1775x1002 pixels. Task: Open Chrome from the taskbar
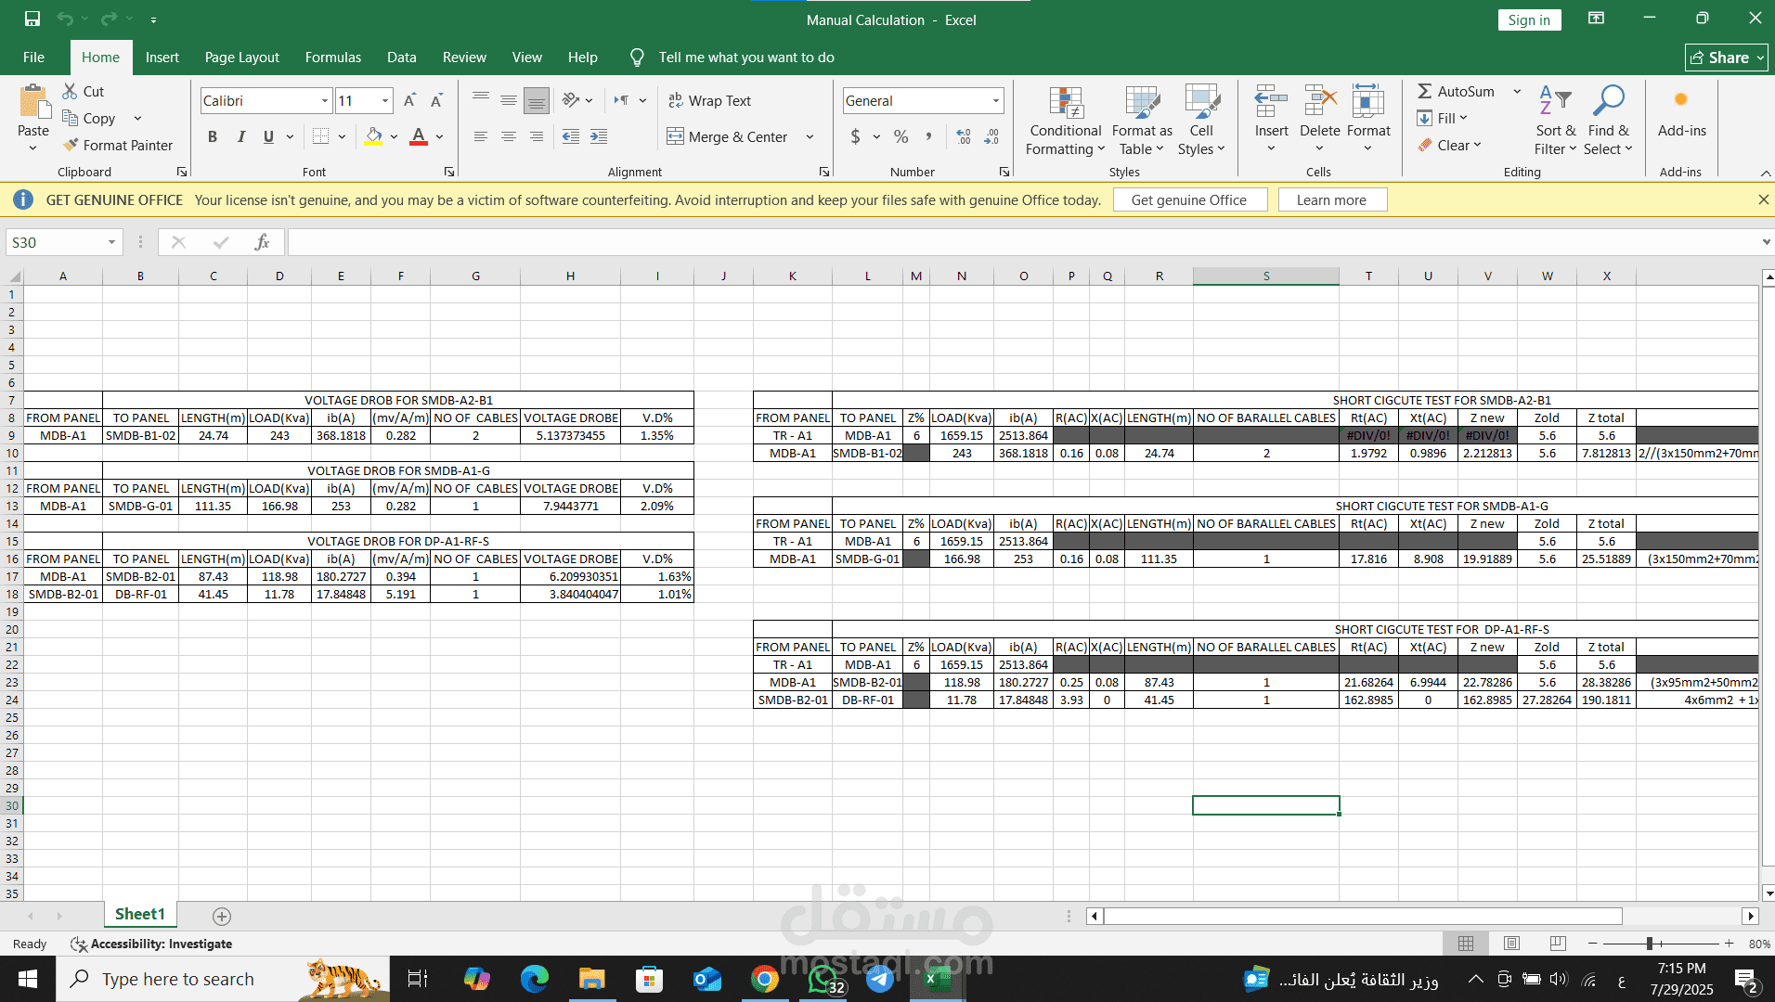point(764,979)
